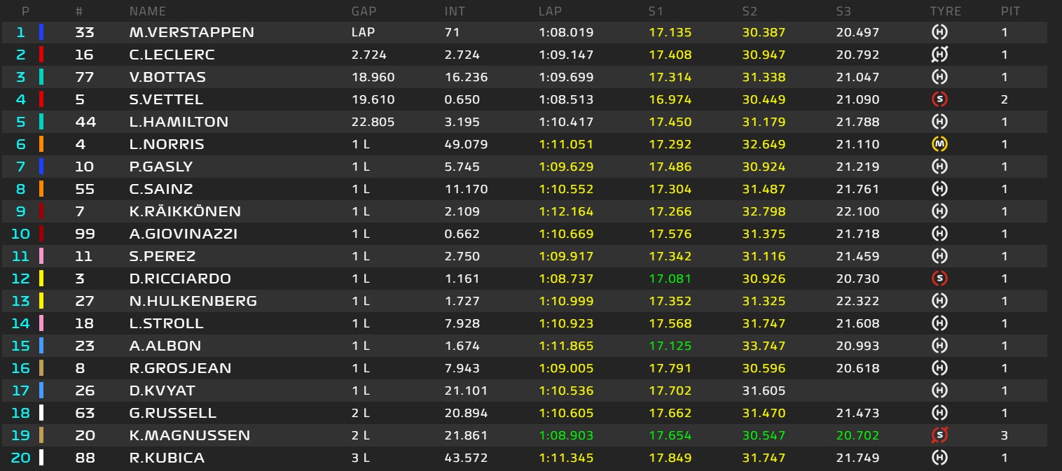Click Leclerc's used hard tyre icon
1062x471 pixels.
939,55
